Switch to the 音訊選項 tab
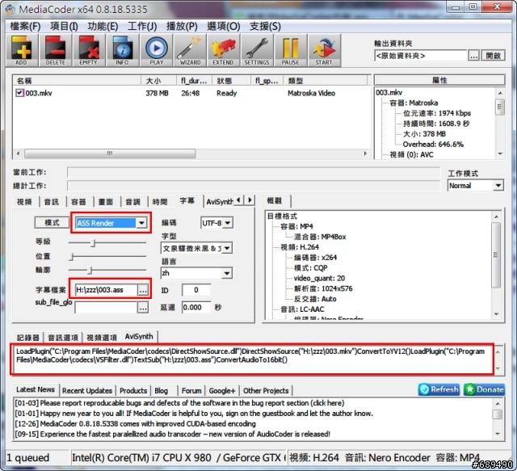The image size is (517, 471). [x=63, y=338]
